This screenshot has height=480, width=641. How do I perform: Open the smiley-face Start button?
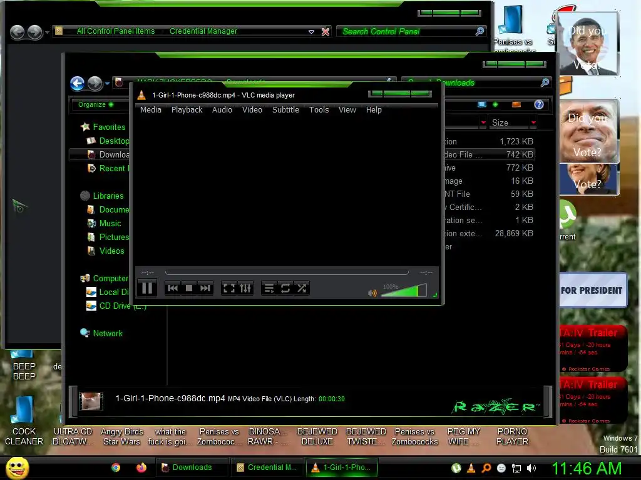(x=17, y=467)
